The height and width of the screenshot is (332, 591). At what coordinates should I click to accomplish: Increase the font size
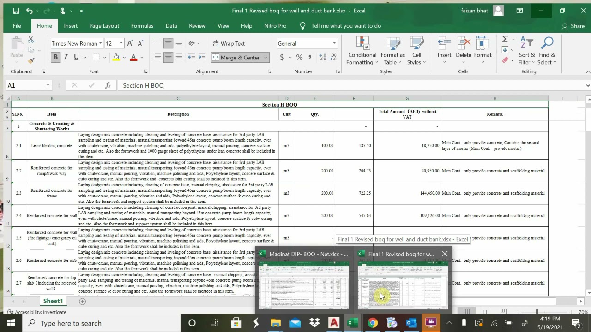130,43
